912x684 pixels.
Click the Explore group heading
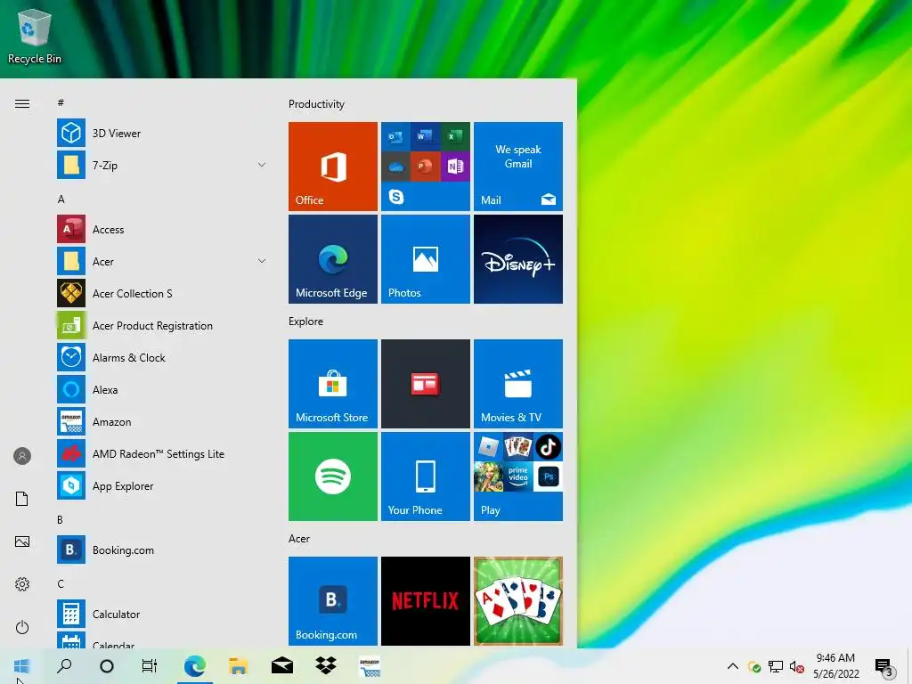click(306, 321)
